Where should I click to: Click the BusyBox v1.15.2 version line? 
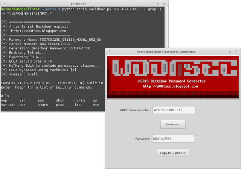[x=52, y=83]
